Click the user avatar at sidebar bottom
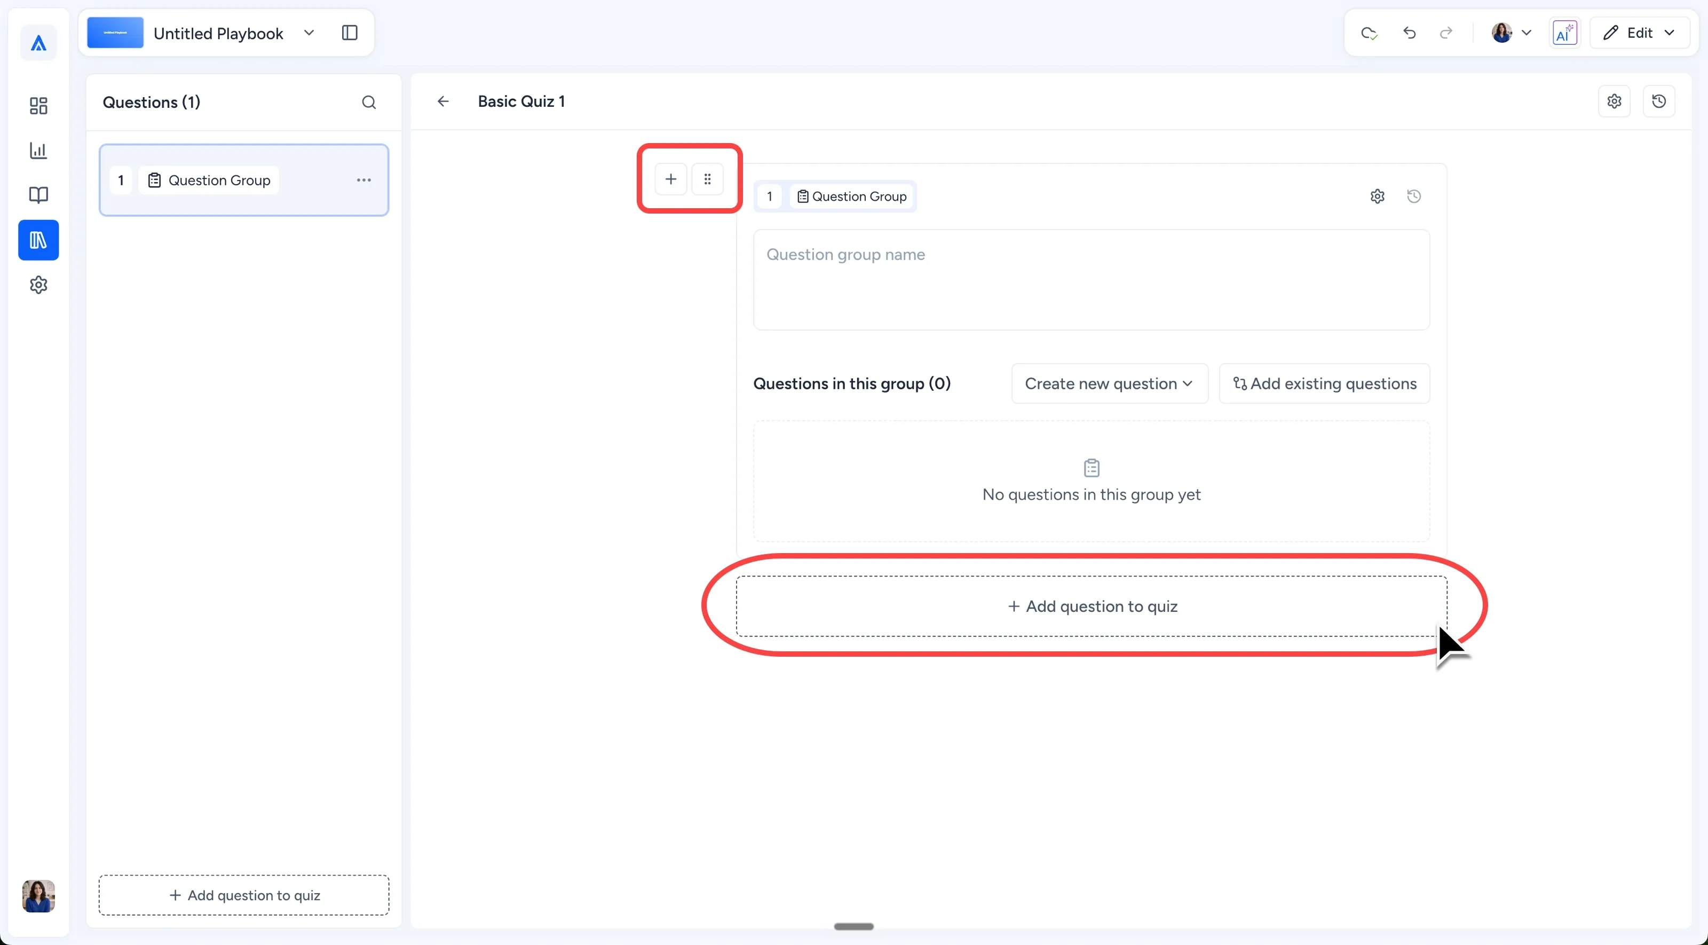The height and width of the screenshot is (945, 1708). (x=38, y=896)
